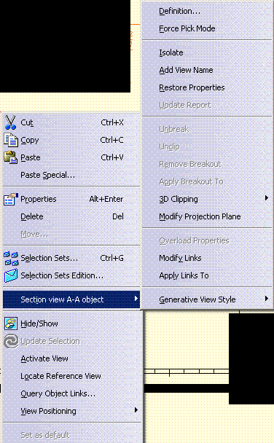Select Activate View
274x443 pixels.
pyautogui.click(x=44, y=358)
